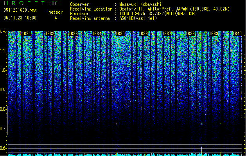Click time marker 1640
The image size is (246, 156).
[x=237, y=34]
